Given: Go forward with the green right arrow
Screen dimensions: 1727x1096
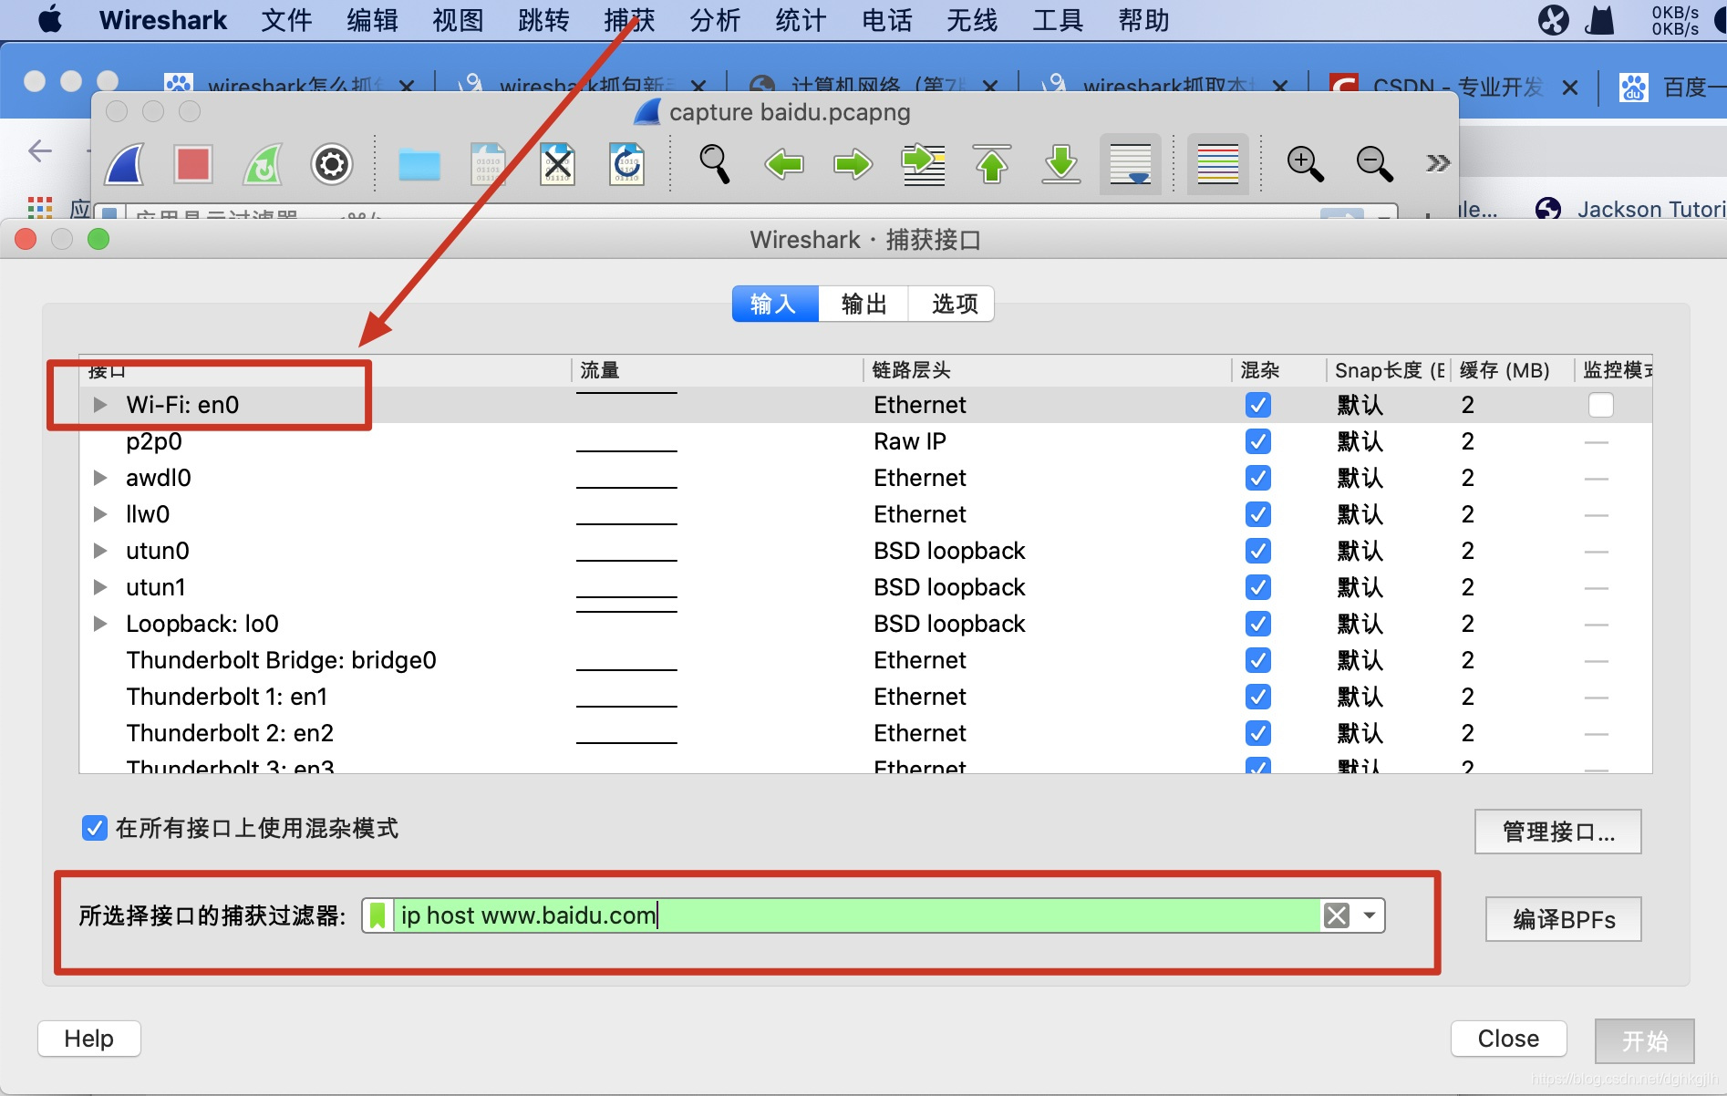Looking at the screenshot, I should point(853,165).
